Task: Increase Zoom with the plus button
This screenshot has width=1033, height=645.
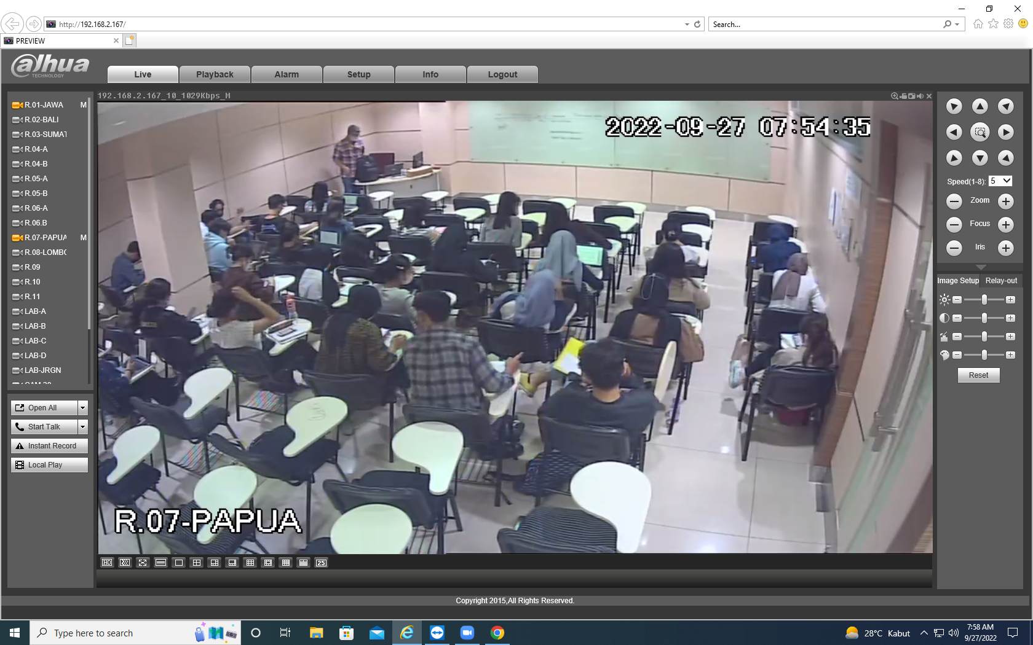Action: click(x=1006, y=201)
